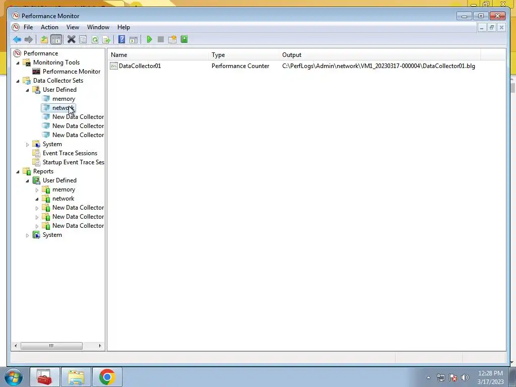Expand System under Data Collector Sets

click(27, 145)
